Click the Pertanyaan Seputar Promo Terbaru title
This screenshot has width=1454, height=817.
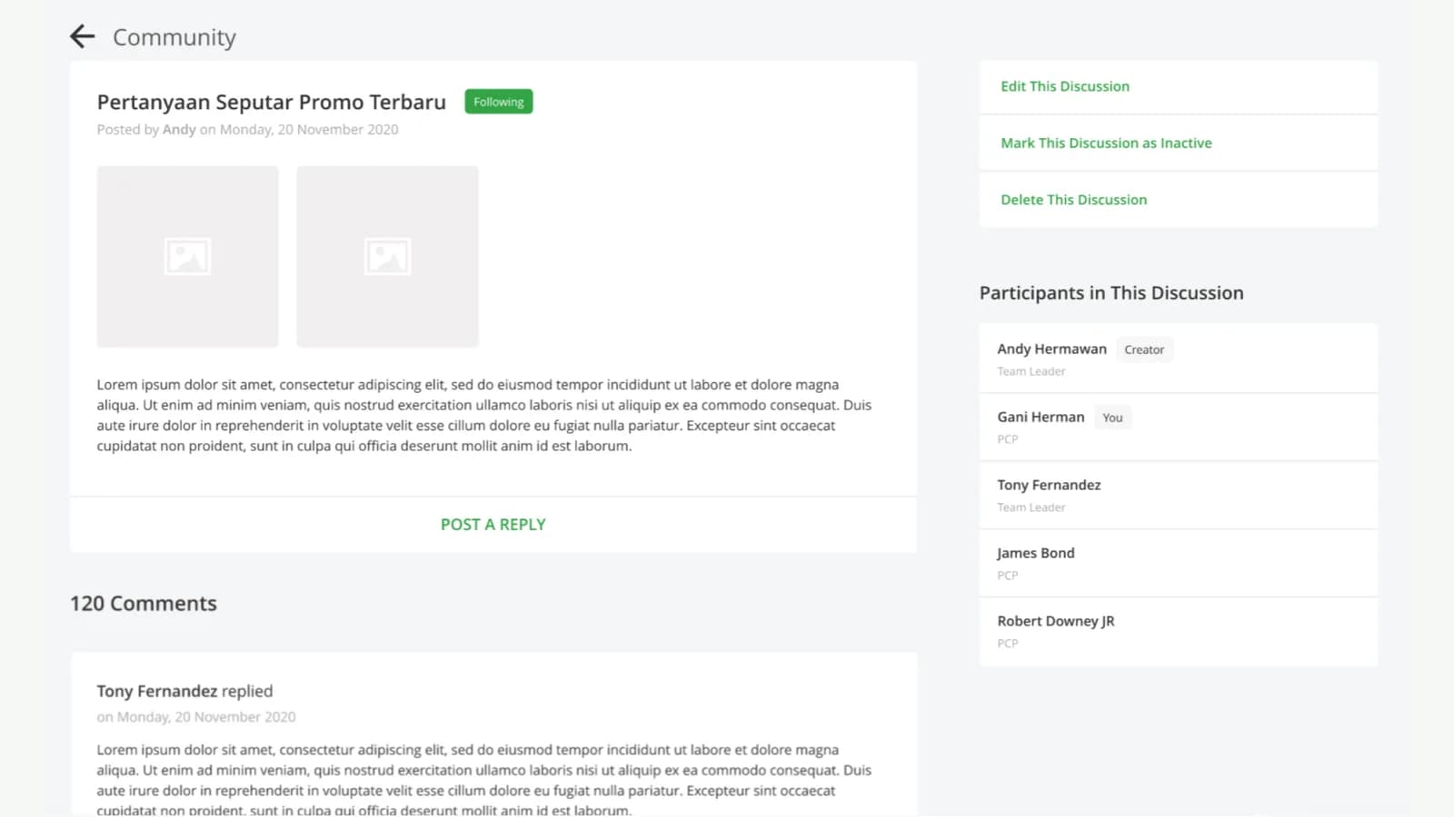pos(272,103)
